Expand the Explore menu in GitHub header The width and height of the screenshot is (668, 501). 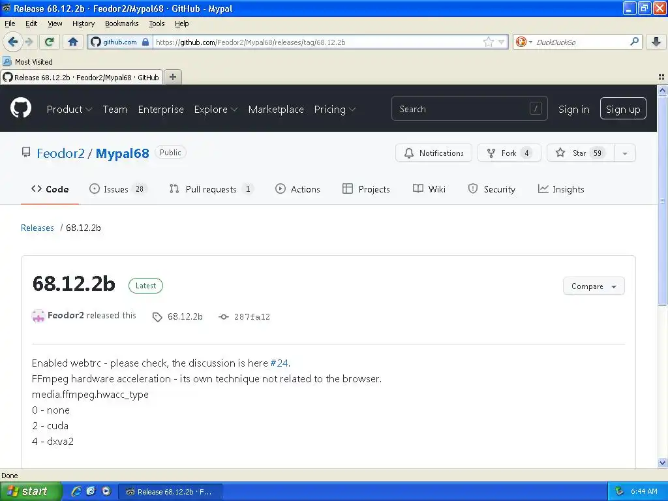pyautogui.click(x=215, y=110)
